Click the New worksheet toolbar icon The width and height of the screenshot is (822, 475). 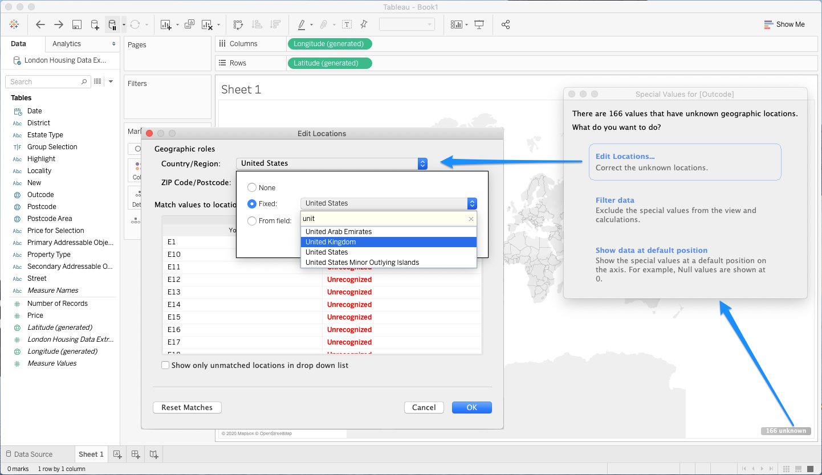(166, 24)
